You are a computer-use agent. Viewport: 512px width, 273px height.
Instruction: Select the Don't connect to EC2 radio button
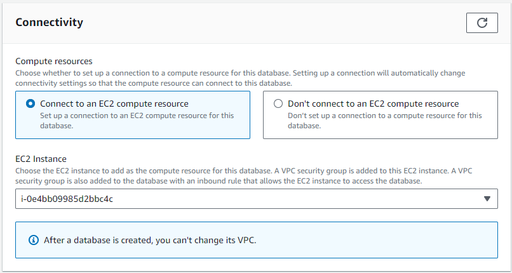point(278,103)
